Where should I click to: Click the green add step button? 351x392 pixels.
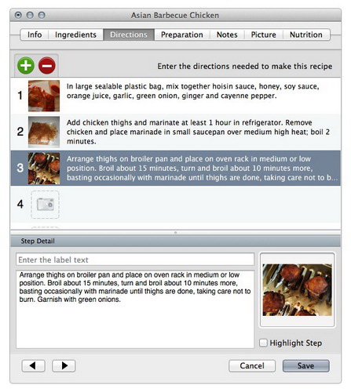26,65
